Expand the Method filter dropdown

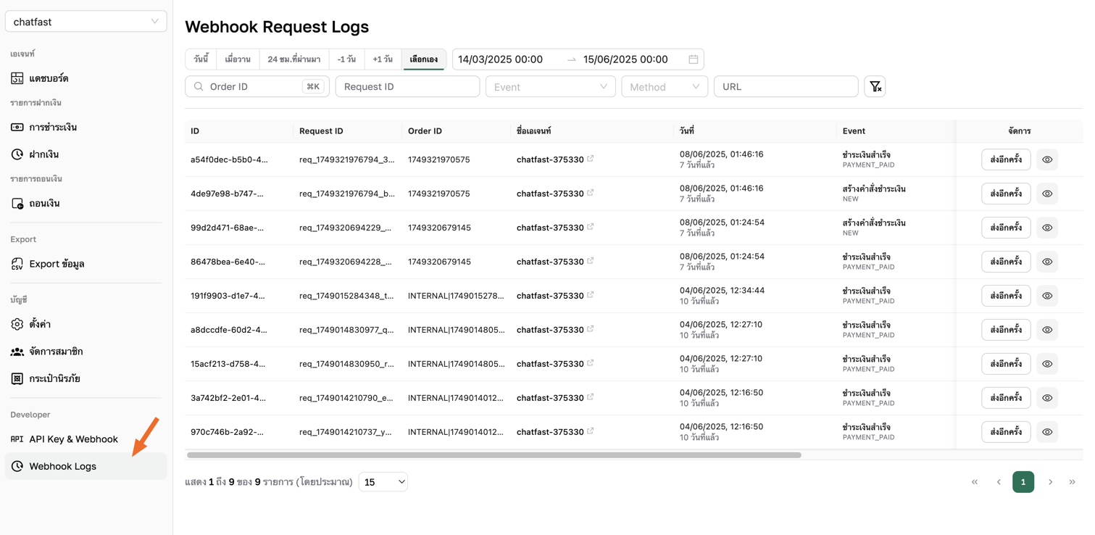(664, 86)
